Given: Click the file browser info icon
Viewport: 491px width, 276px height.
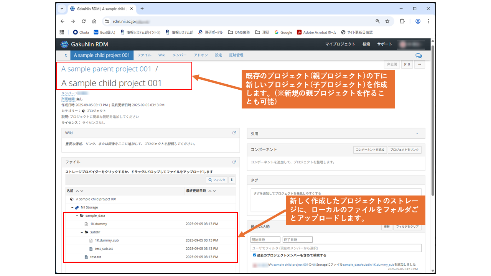Looking at the screenshot, I should click(232, 180).
